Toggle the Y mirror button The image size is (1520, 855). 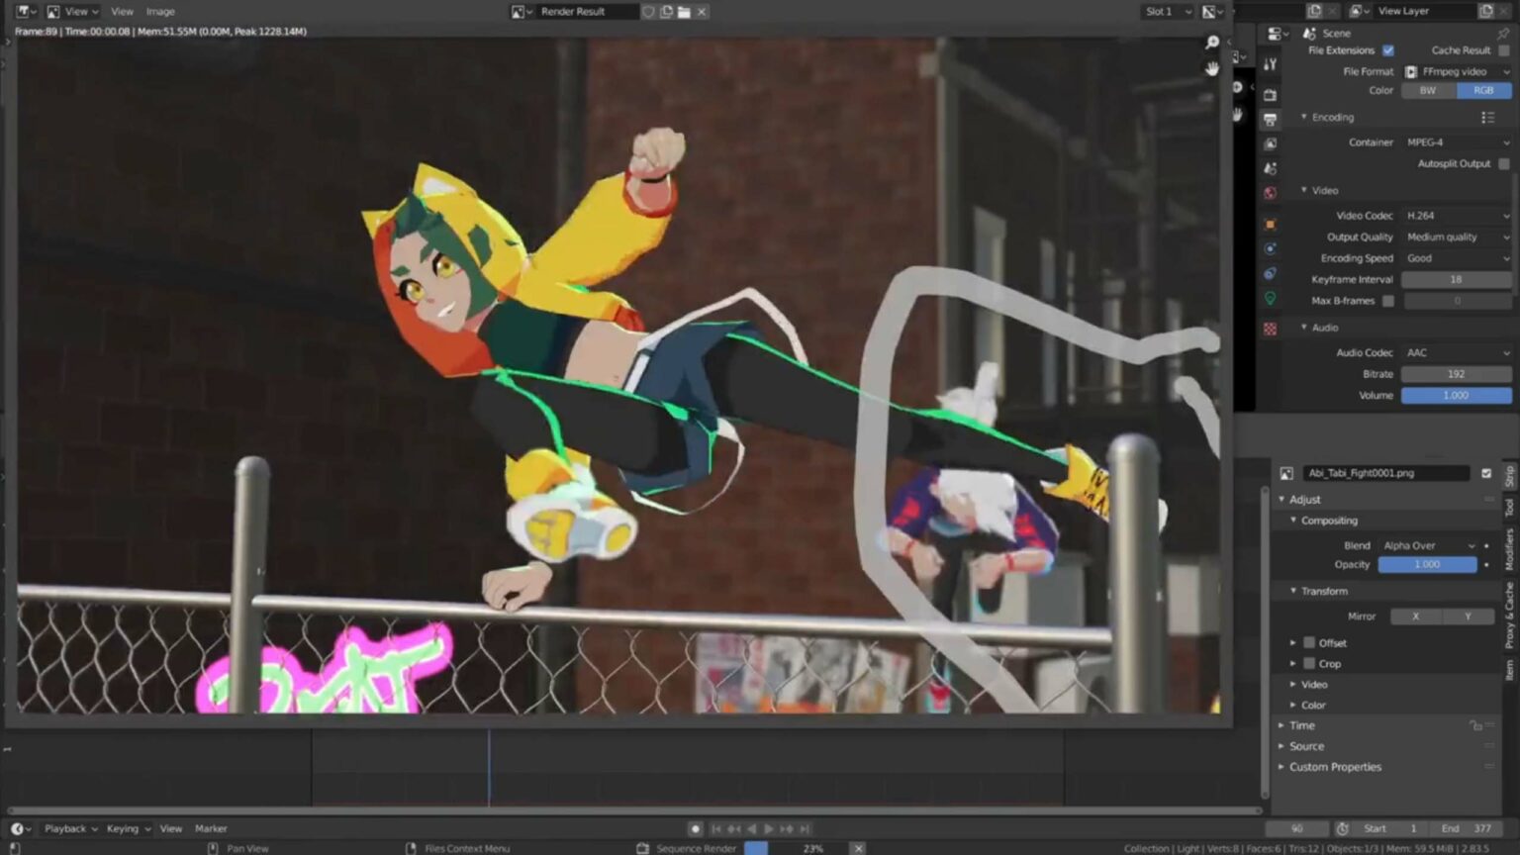click(x=1469, y=616)
